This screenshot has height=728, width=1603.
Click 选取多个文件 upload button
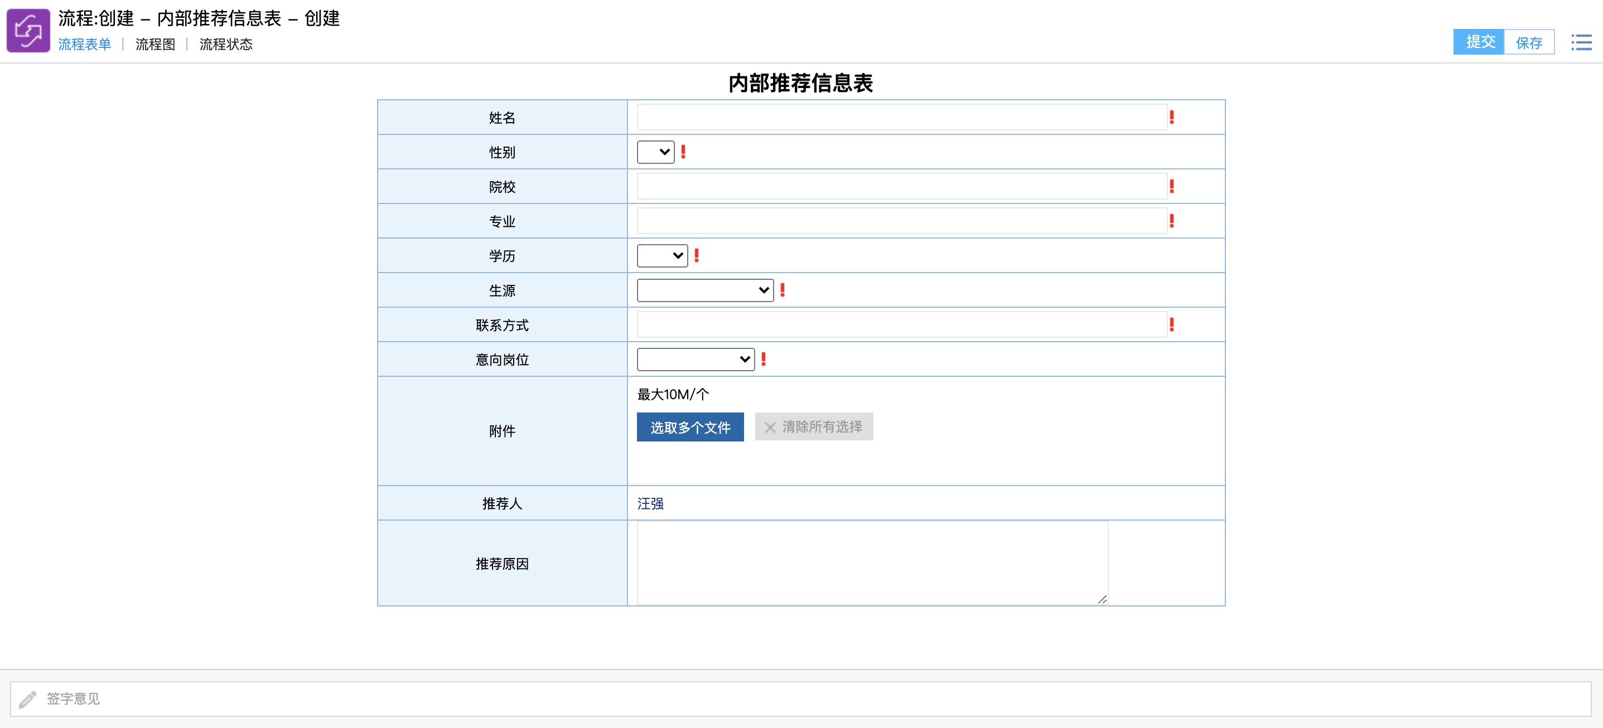point(689,427)
